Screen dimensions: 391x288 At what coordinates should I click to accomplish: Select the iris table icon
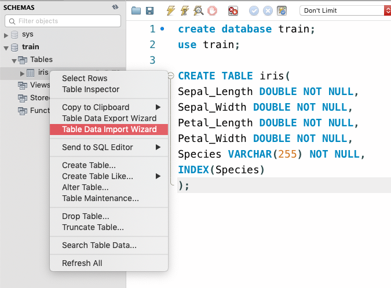pos(31,73)
